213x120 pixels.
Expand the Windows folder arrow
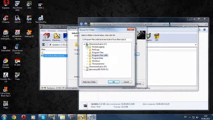[x=87, y=61]
